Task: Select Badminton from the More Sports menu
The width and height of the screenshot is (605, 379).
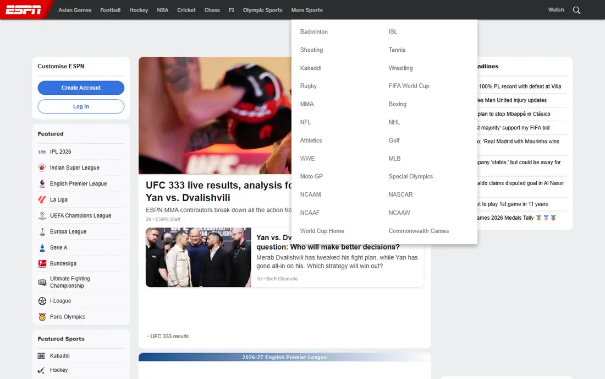Action: click(313, 32)
